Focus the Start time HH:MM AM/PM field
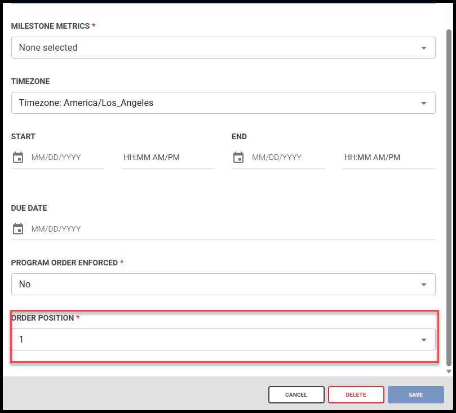This screenshot has width=456, height=413. coord(167,158)
